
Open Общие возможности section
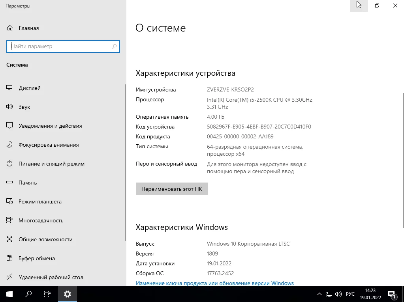45,239
